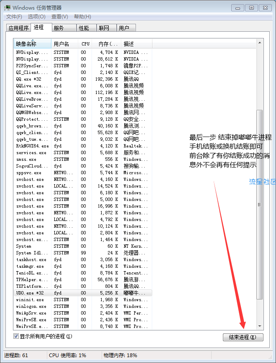The width and height of the screenshot is (276, 363).
Task: Click the 28,612 K memory value
Action: coord(108,59)
